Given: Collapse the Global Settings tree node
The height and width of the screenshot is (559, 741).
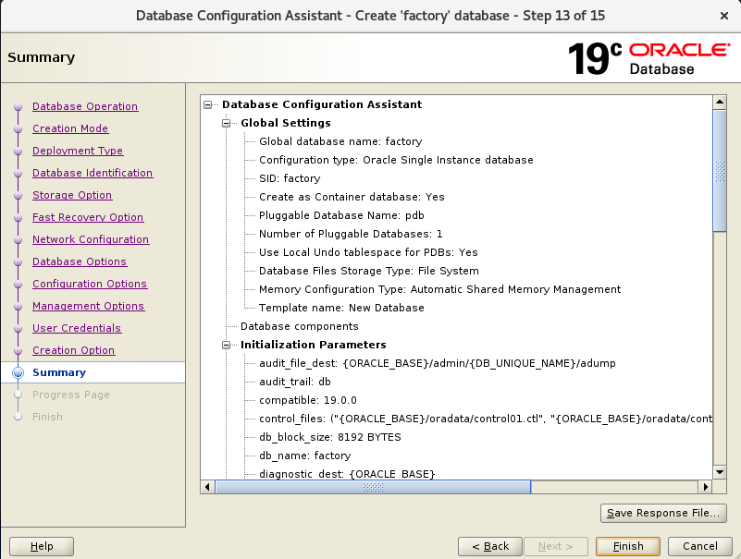Looking at the screenshot, I should tap(227, 123).
